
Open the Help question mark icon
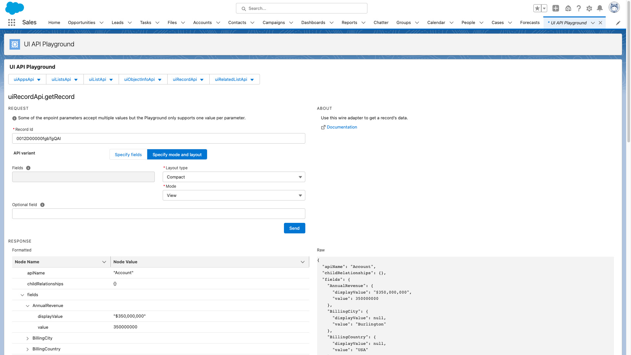pyautogui.click(x=578, y=8)
